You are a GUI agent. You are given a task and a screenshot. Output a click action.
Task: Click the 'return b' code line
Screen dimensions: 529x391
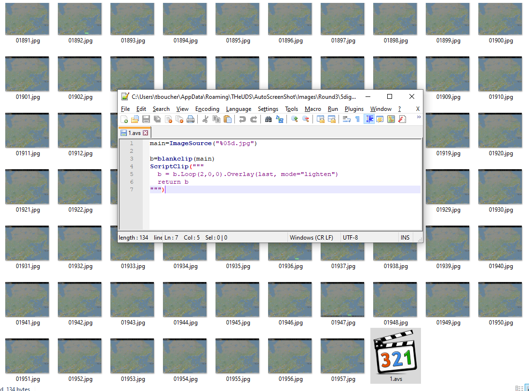click(x=173, y=182)
